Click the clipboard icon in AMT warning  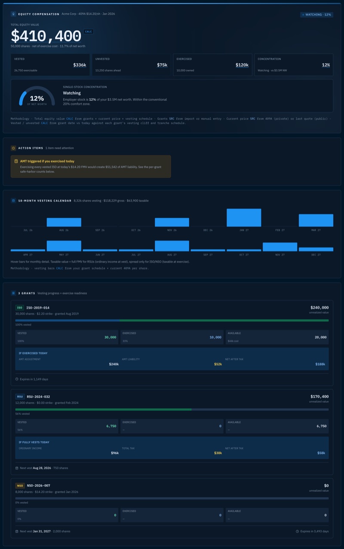tap(16, 161)
